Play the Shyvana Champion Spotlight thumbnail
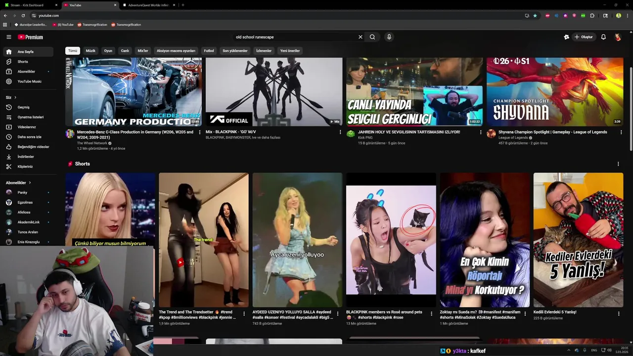This screenshot has width=633, height=356. point(555,91)
